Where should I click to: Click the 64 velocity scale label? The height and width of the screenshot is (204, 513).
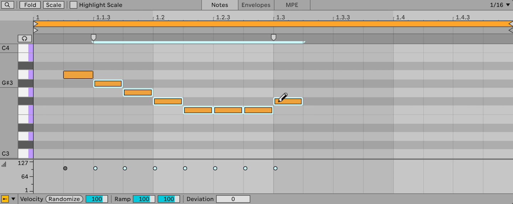tap(24, 177)
